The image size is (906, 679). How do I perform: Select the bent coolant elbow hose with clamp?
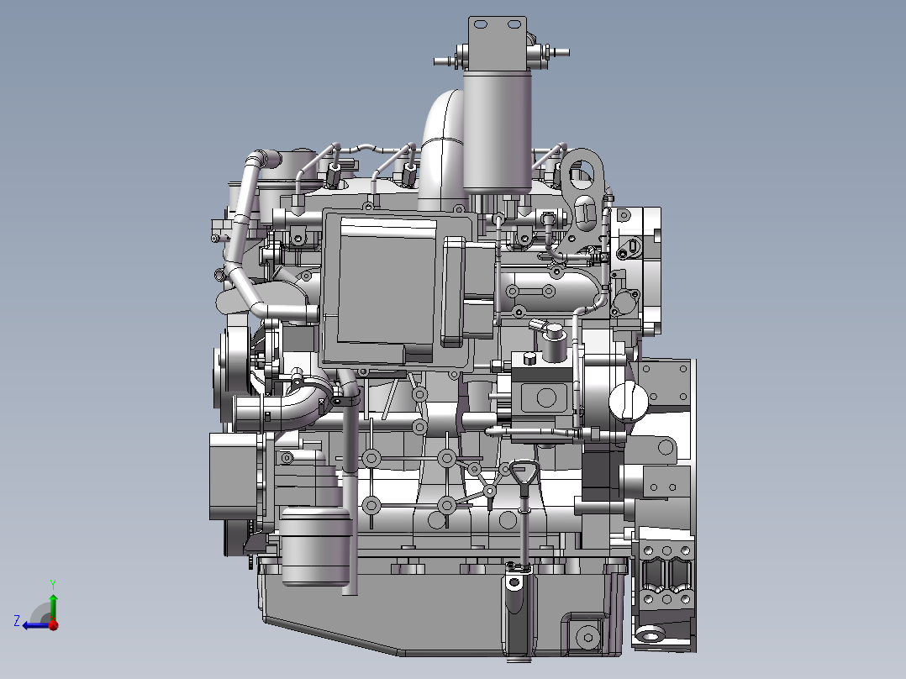click(283, 408)
